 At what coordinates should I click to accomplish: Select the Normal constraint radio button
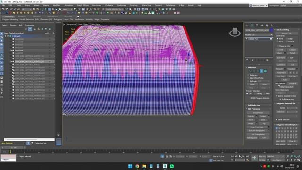pos(287,42)
